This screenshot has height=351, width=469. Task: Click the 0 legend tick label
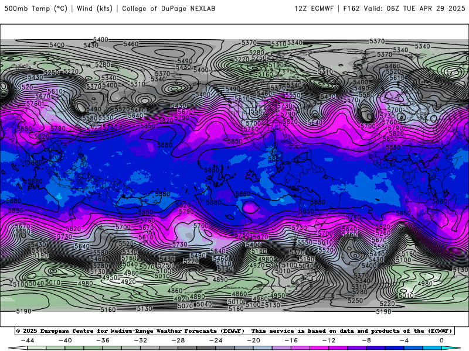coord(442,340)
